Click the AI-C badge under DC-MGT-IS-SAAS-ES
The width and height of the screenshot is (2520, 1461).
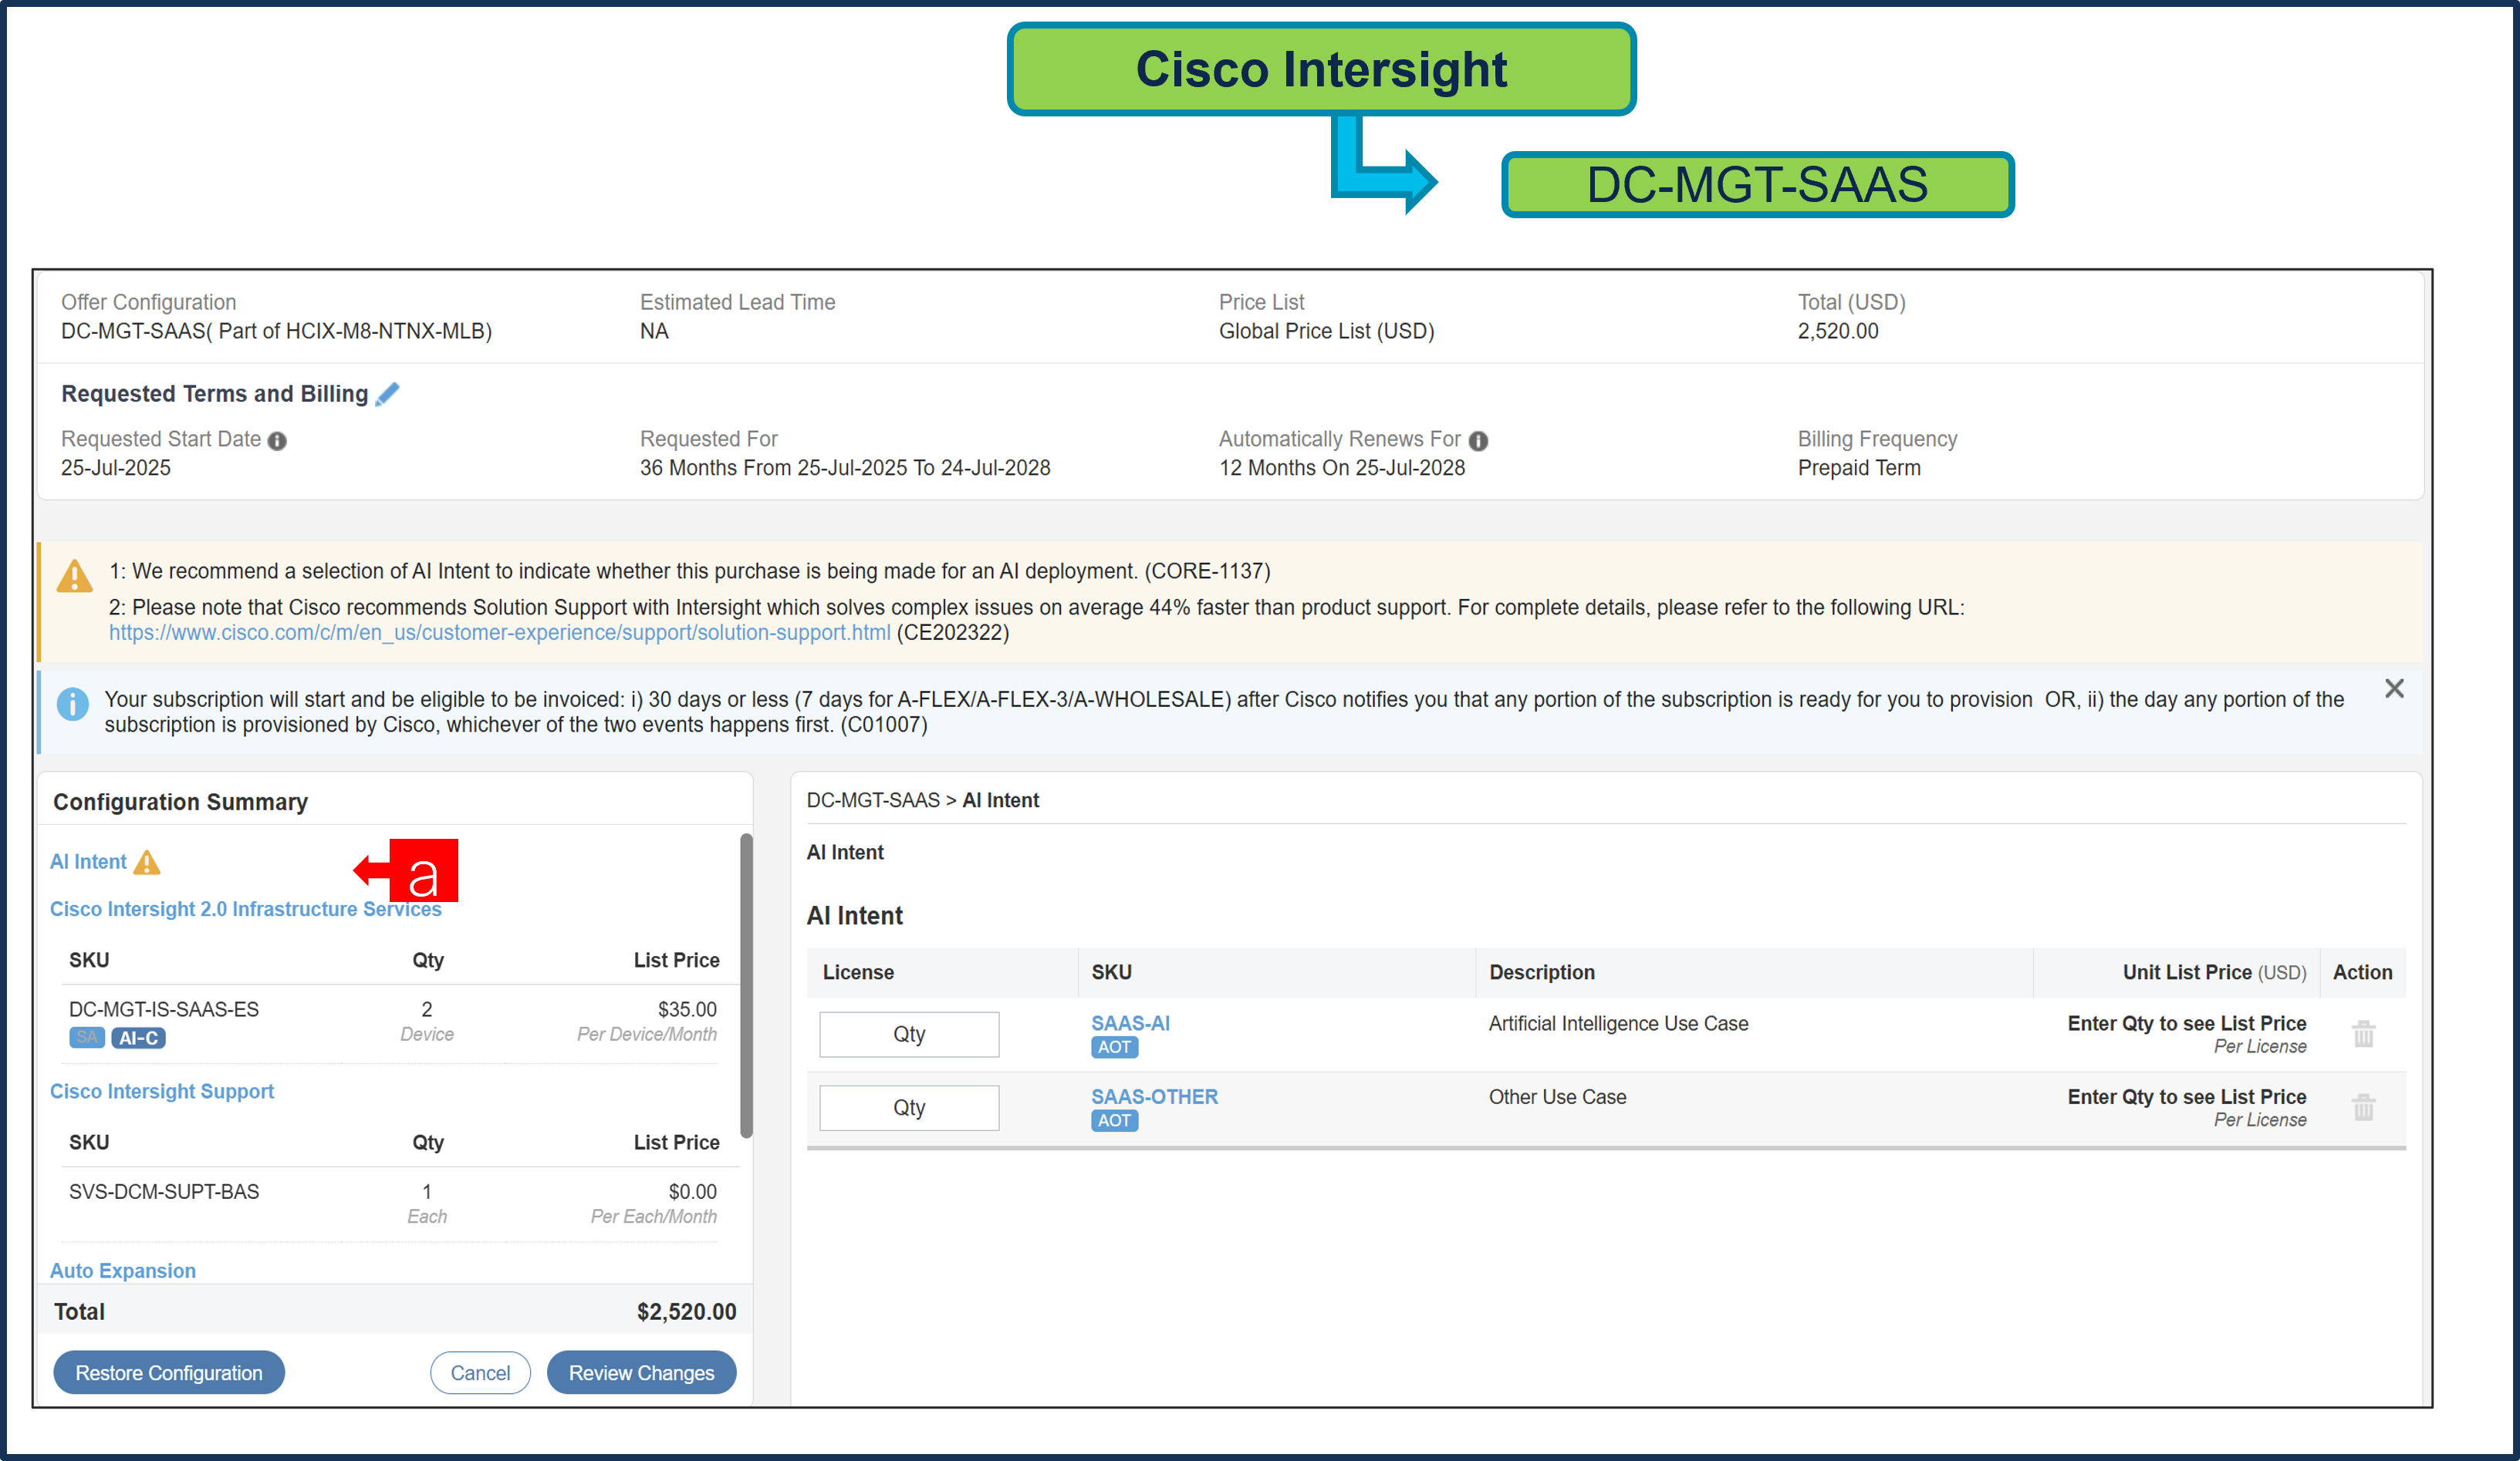click(x=138, y=1037)
